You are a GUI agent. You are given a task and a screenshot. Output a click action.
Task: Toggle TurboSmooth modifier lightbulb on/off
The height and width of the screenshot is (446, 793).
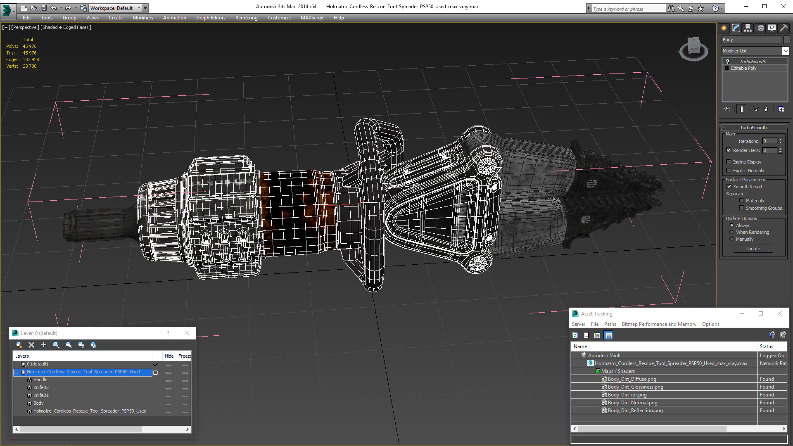[728, 61]
